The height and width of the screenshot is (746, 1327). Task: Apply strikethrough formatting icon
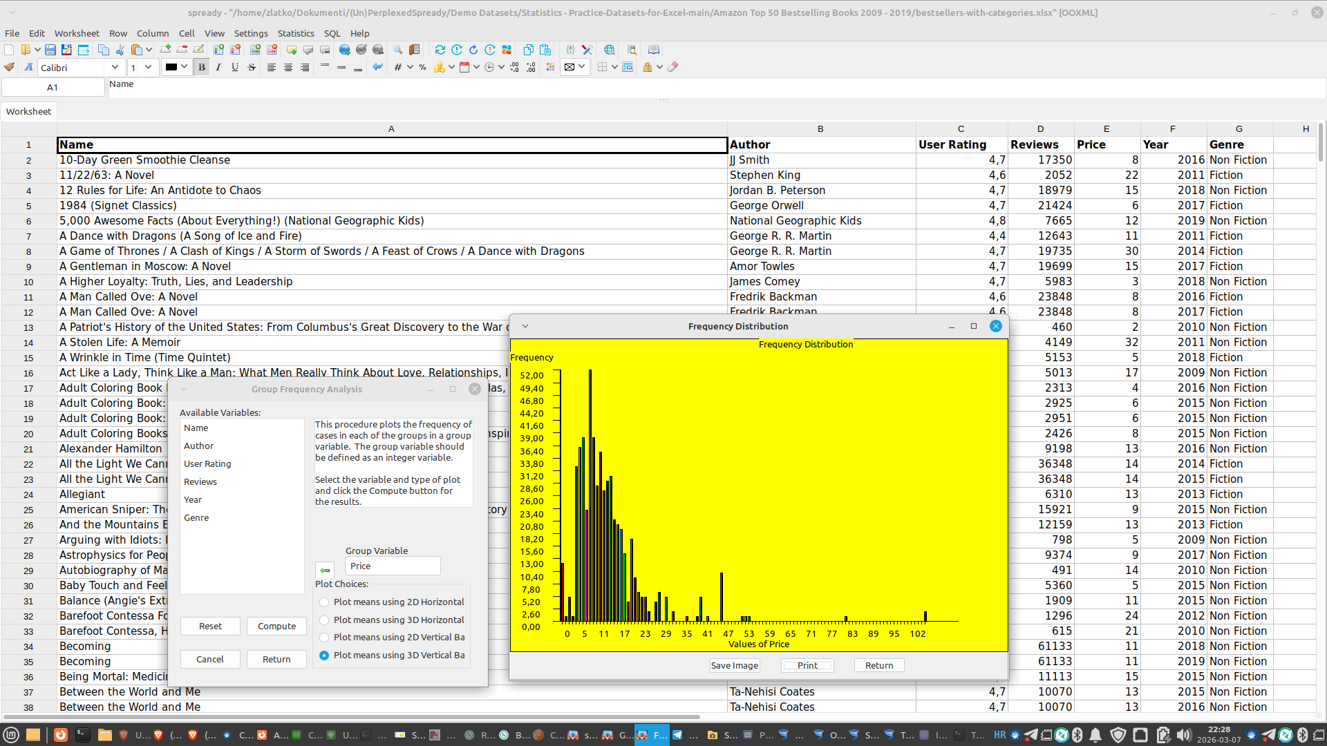click(x=252, y=67)
